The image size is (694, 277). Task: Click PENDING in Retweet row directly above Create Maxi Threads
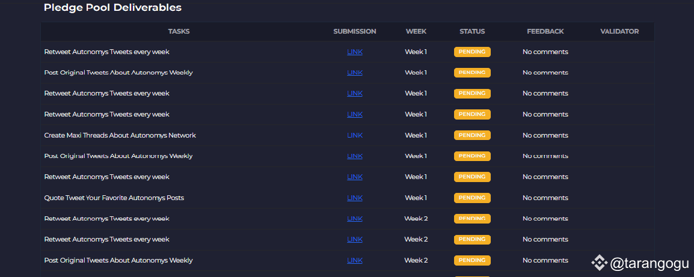[472, 114]
